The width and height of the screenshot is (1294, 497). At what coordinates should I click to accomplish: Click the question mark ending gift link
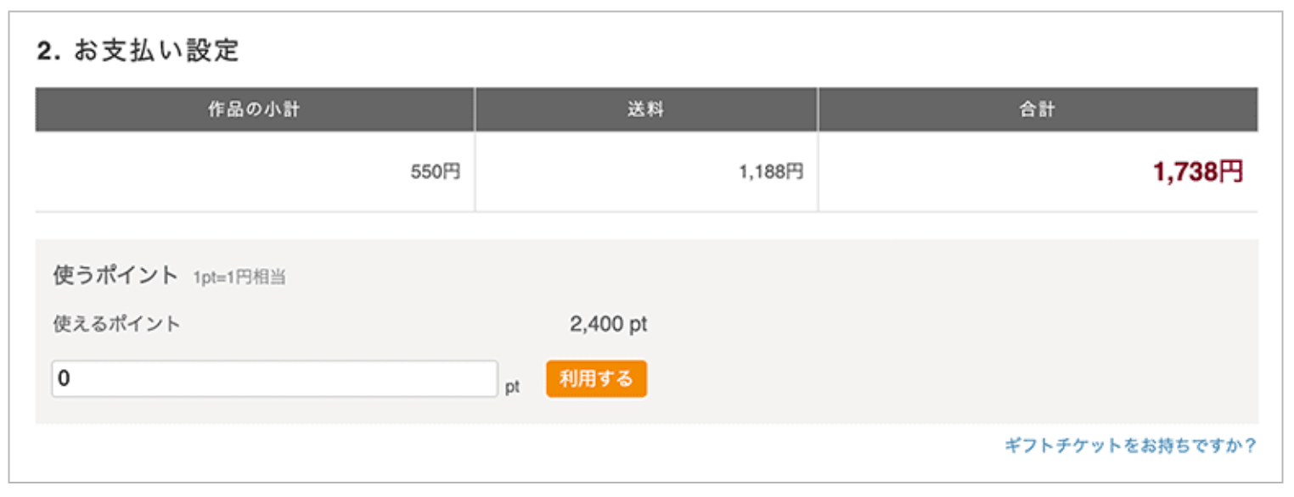coord(1252,445)
